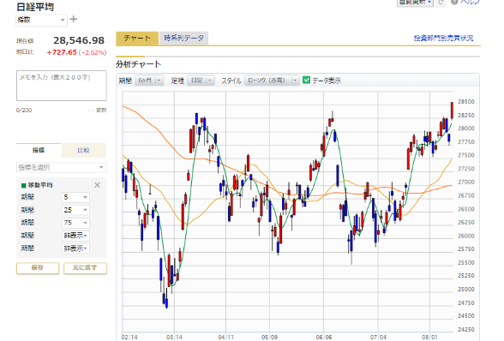The height and width of the screenshot is (341, 504).
Task: Expand the 指標を選択 dropdown
Action: click(x=61, y=167)
